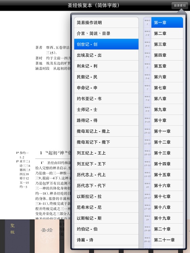Image resolution: width=190 pixels, height=253 pixels.
Task: Choose chapter 第十五章
Action: 167,175
